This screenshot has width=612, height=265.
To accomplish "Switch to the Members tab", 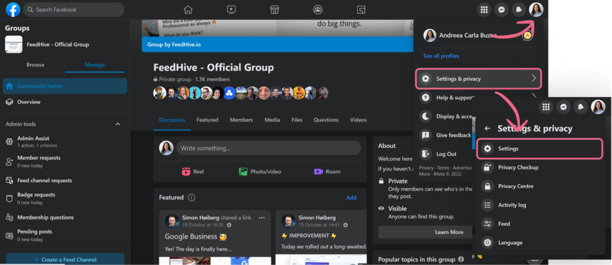I will 241,120.
